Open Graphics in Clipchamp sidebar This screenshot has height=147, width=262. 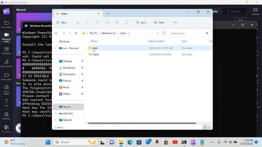(x=7, y=116)
